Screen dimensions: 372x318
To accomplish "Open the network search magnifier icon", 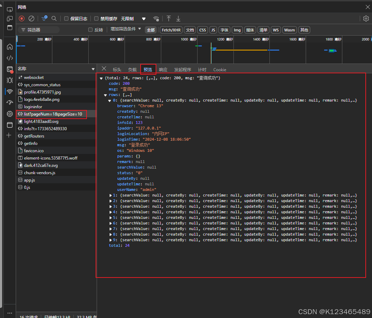I will point(54,19).
